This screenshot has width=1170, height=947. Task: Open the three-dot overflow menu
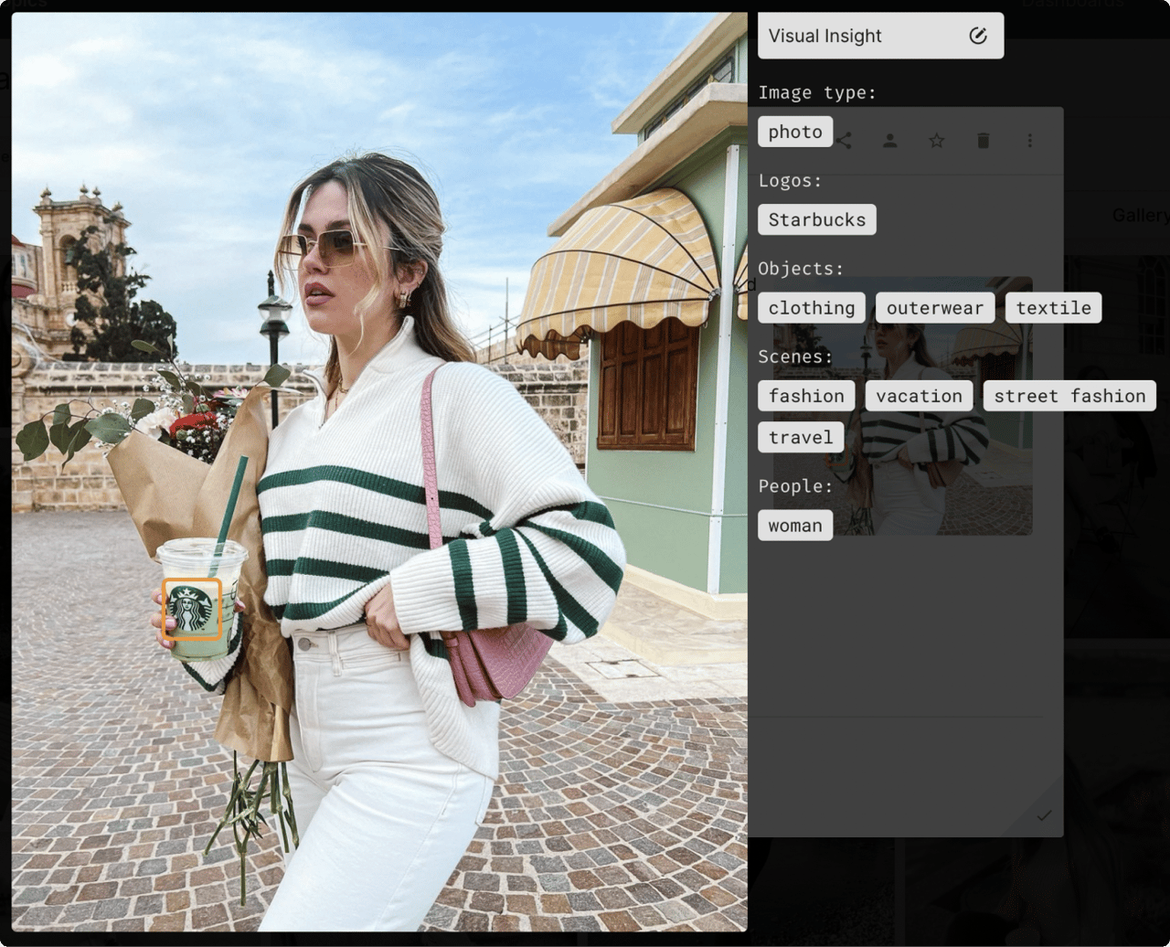coord(1029,141)
